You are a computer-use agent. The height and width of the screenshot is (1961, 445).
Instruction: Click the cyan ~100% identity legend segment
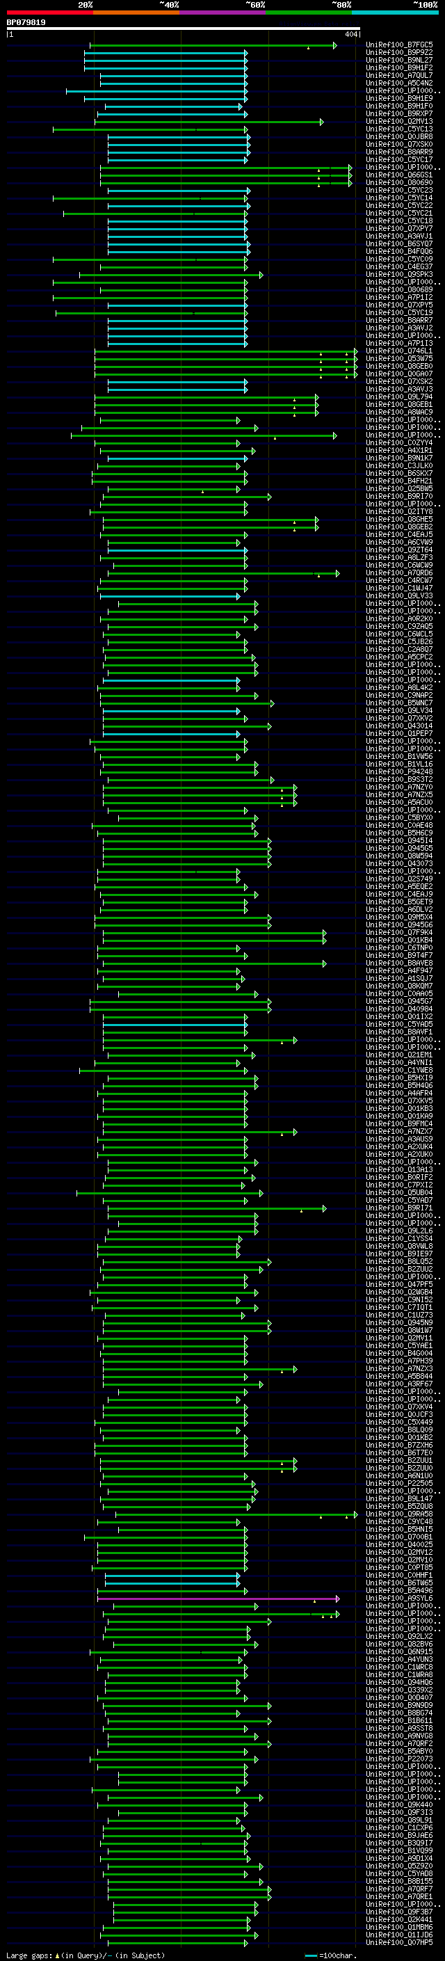point(396,13)
